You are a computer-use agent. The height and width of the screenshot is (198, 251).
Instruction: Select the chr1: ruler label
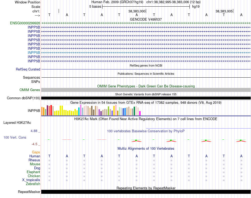click(x=36, y=11)
